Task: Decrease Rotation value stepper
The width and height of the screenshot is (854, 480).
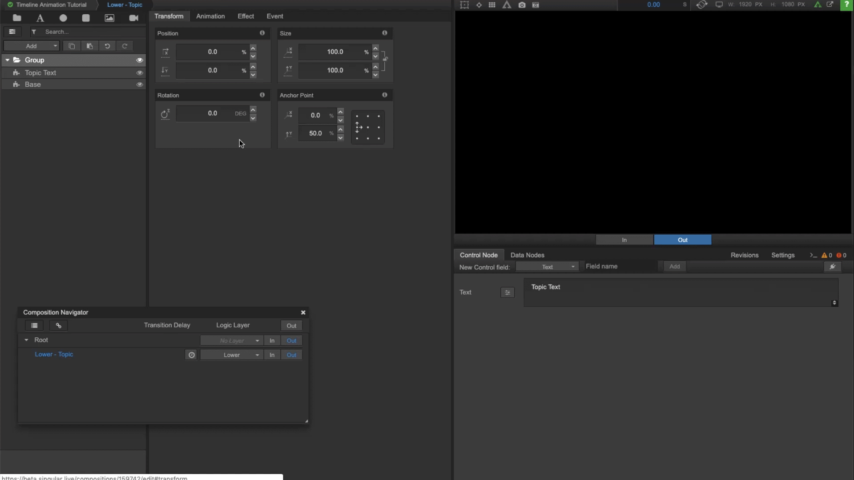Action: (253, 118)
